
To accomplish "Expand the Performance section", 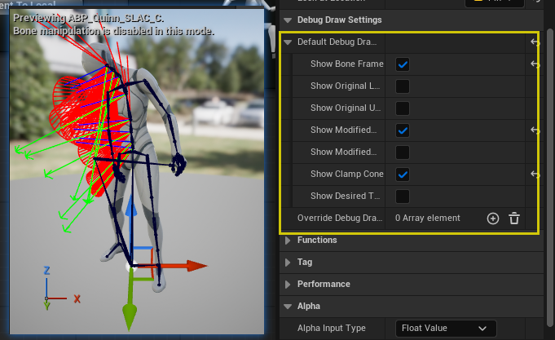I will pos(288,285).
